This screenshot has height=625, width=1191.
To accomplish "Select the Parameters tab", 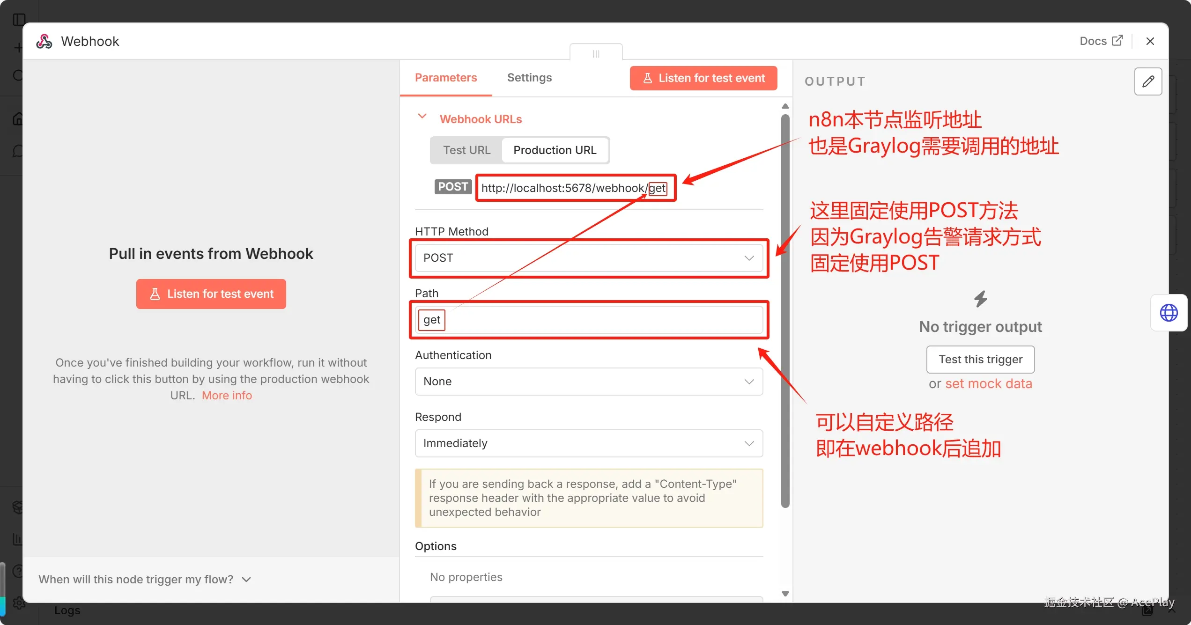I will [446, 77].
